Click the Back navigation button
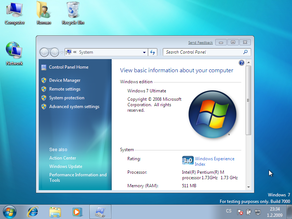The width and height of the screenshot is (292, 219). click(x=44, y=52)
